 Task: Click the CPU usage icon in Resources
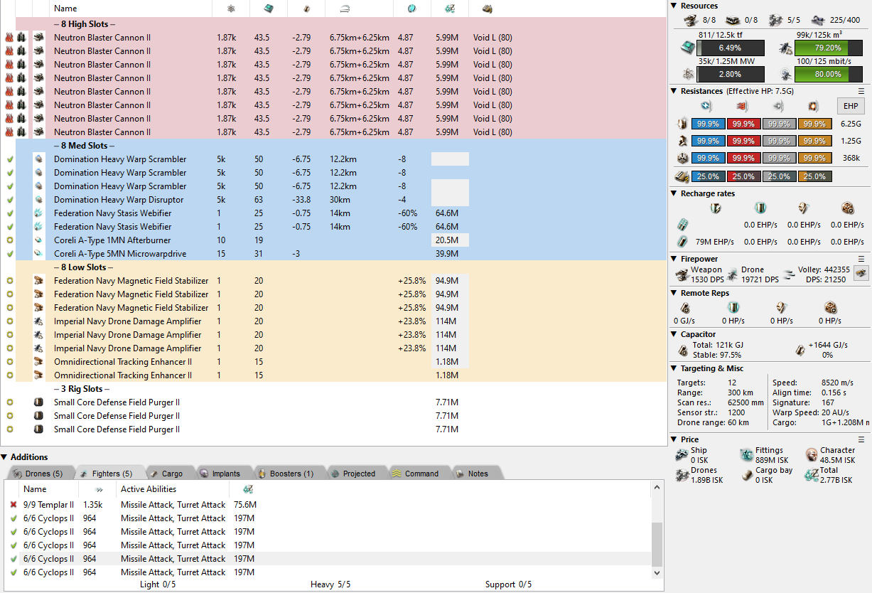coord(687,48)
